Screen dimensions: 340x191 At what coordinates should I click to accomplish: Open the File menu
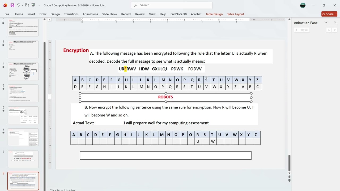click(x=7, y=14)
